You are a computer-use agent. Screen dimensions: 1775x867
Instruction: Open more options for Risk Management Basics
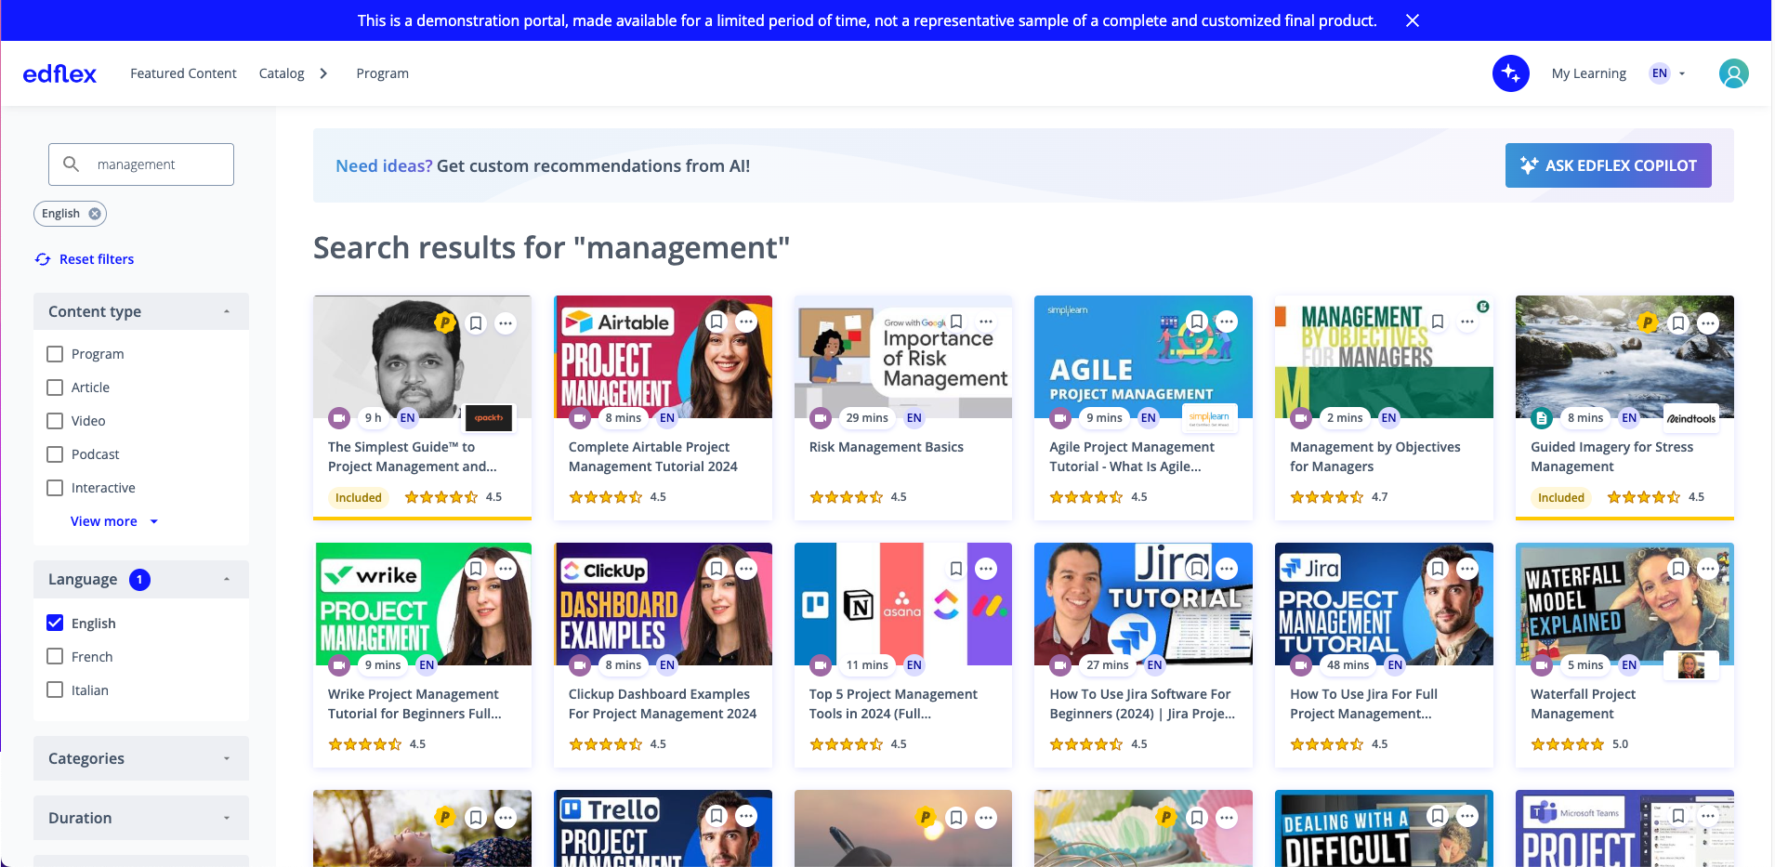[986, 322]
